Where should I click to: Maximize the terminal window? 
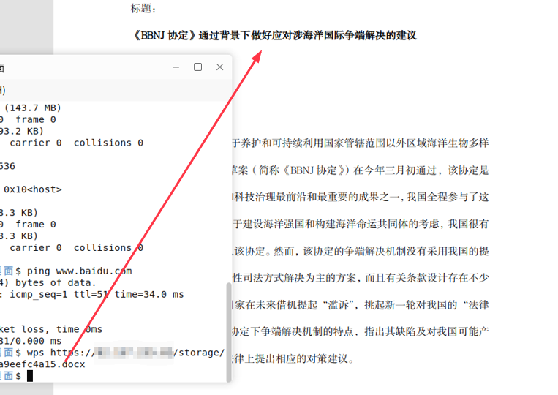[197, 67]
